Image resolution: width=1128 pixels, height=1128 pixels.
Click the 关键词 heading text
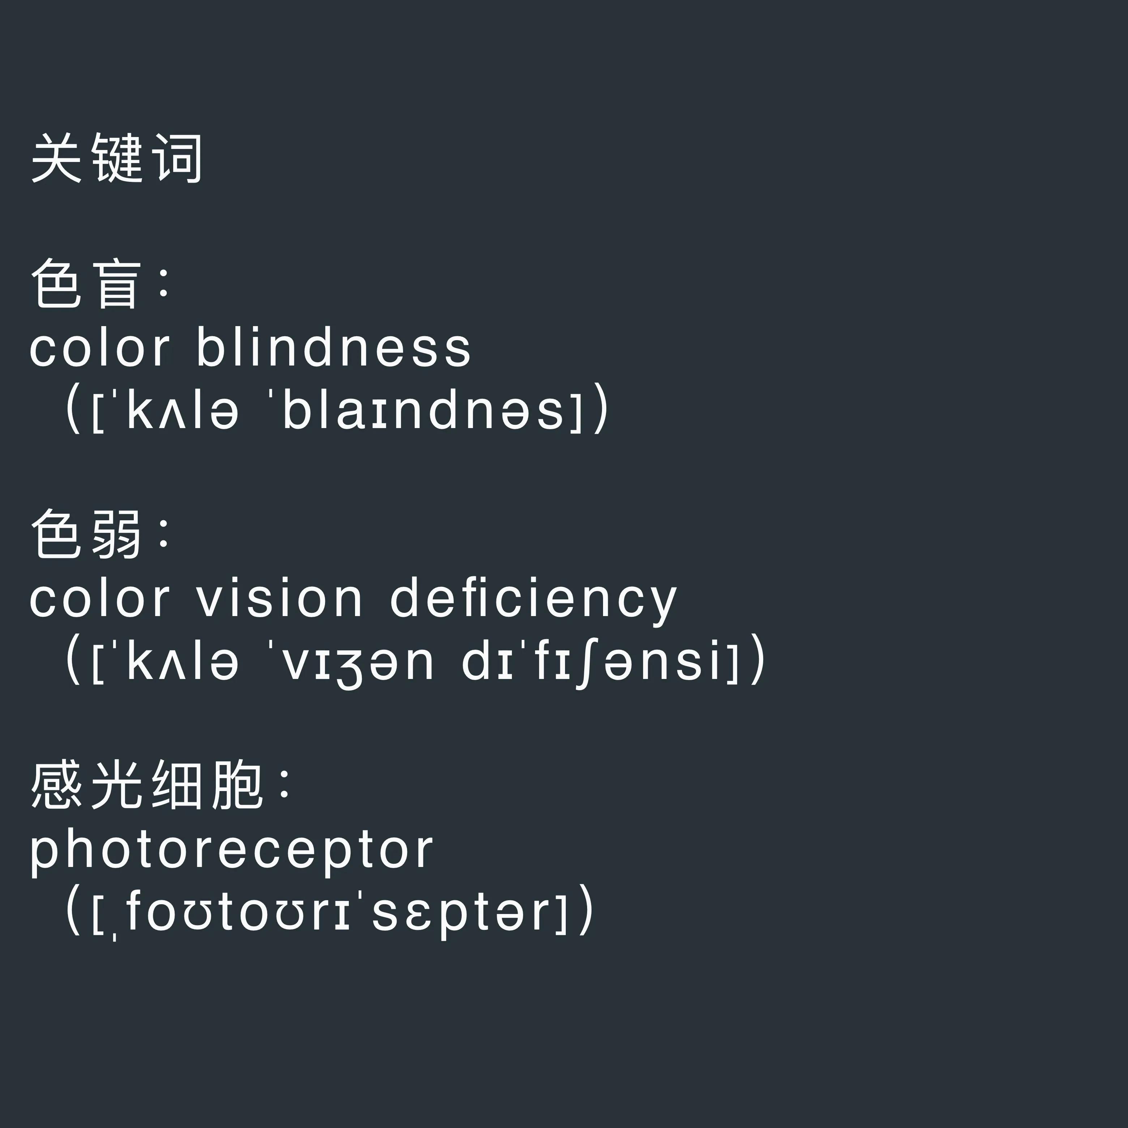point(116,158)
